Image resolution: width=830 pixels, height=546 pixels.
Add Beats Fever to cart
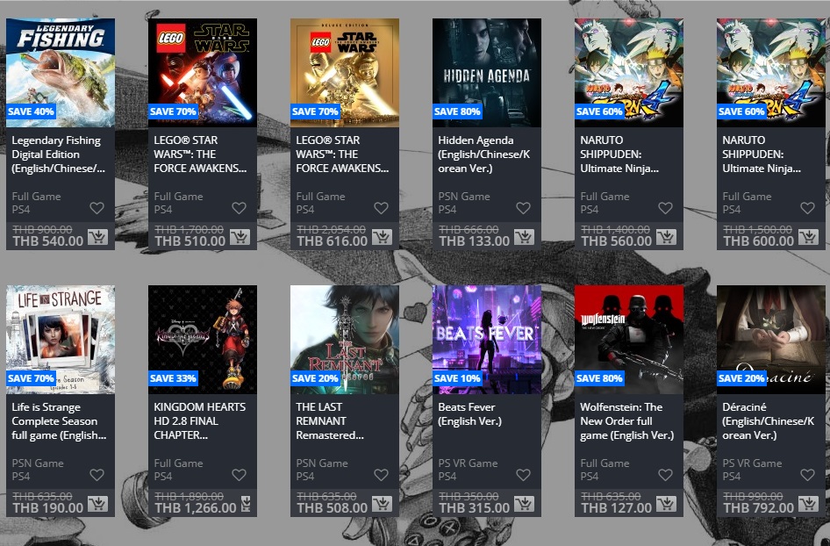[524, 504]
